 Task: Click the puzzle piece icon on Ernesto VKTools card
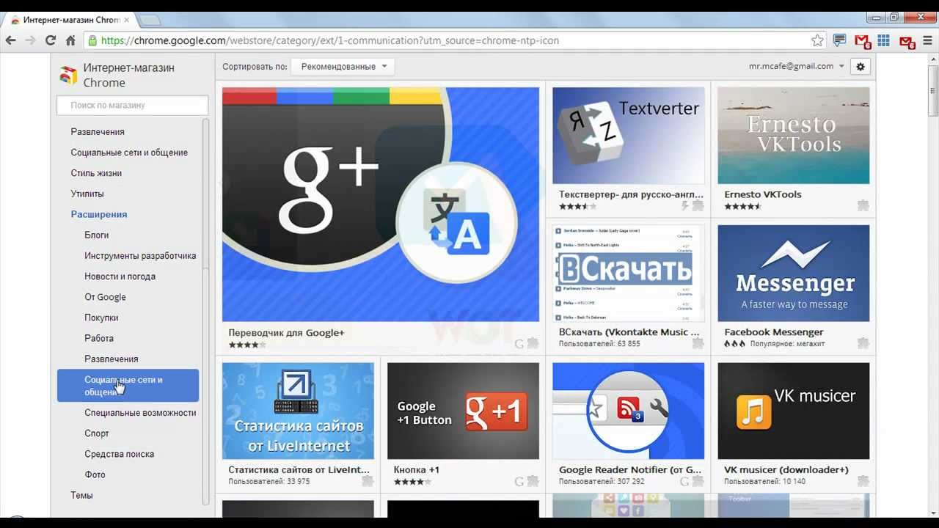point(863,206)
